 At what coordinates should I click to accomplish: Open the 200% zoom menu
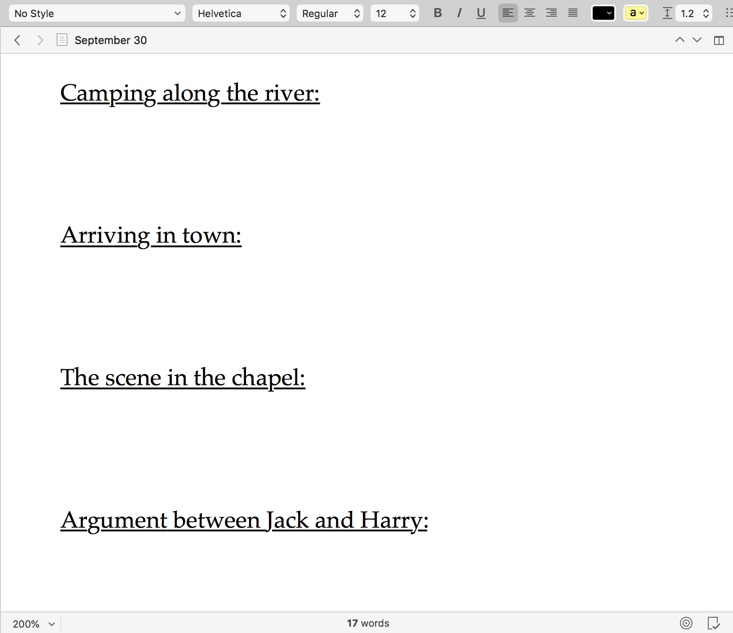32,623
